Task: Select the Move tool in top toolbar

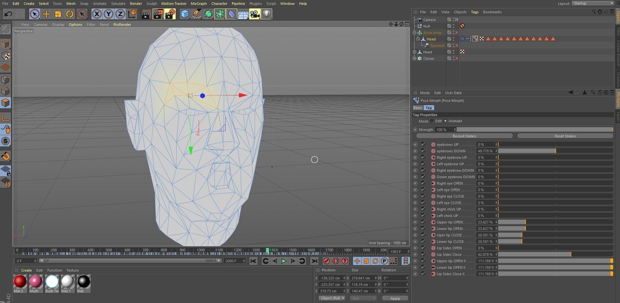Action: (46, 14)
